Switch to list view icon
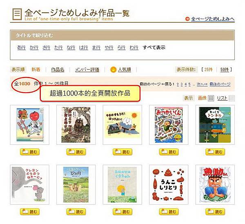The width and height of the screenshot is (245, 224). 232,98
